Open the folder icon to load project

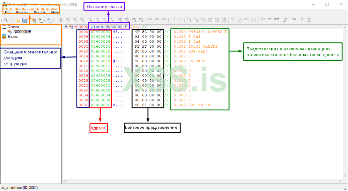pos(18,20)
